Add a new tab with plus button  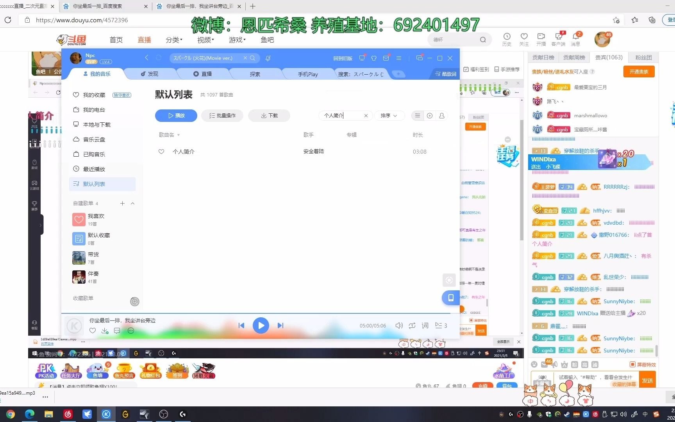tap(398, 74)
